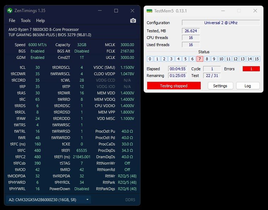Minimize the TestMem5 window
This screenshot has height=210, width=268.
click(223, 11)
